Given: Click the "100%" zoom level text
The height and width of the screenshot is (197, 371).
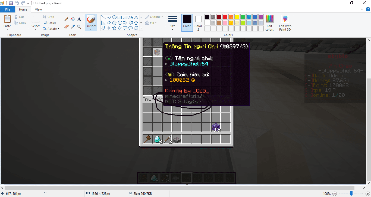Looking at the screenshot, I should click(x=327, y=194).
